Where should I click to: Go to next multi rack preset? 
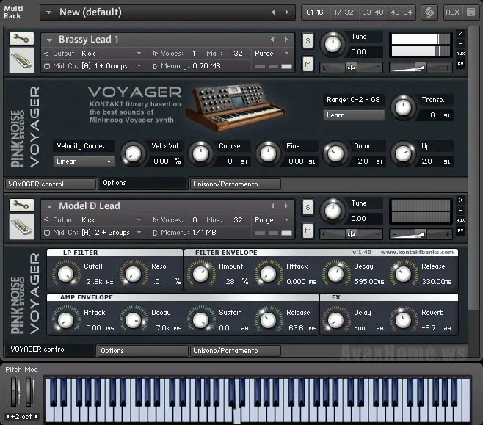pyautogui.click(x=287, y=12)
